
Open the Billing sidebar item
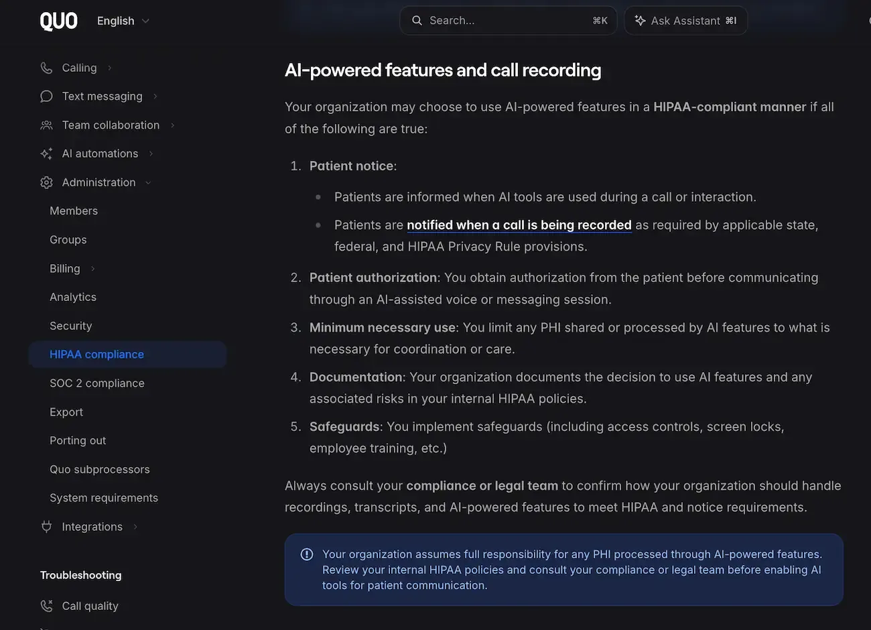[65, 269]
